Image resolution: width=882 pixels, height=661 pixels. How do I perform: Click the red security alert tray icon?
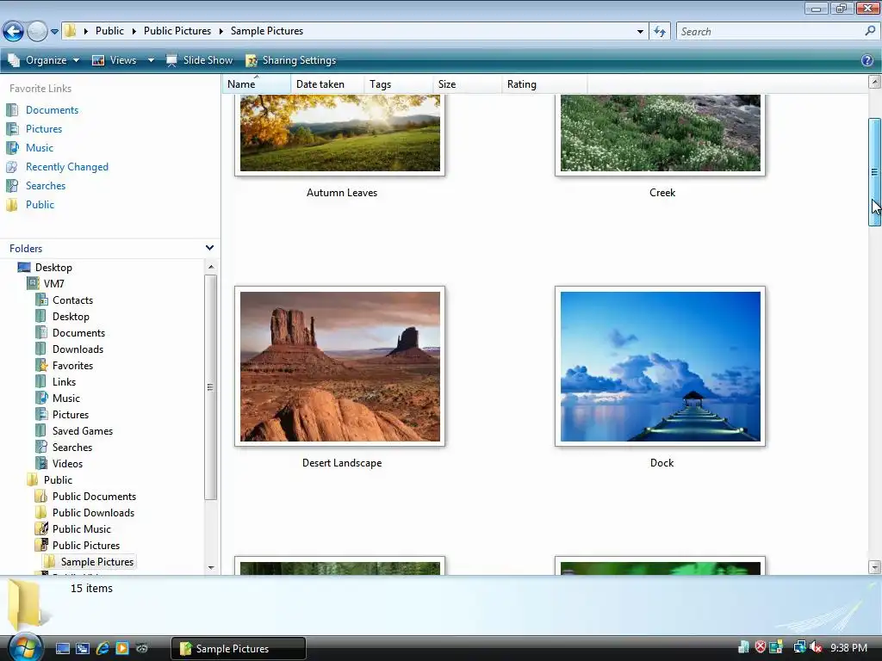coord(760,647)
